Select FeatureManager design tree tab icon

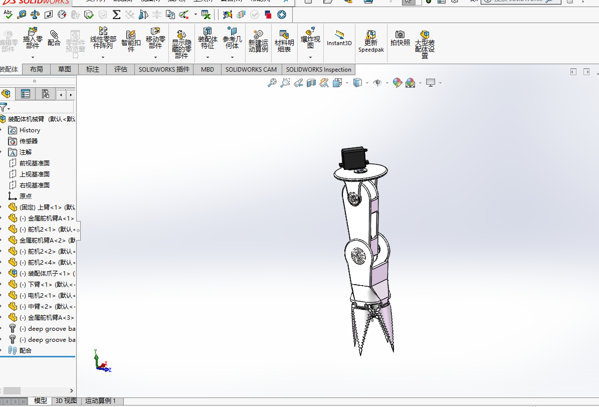pos(6,94)
